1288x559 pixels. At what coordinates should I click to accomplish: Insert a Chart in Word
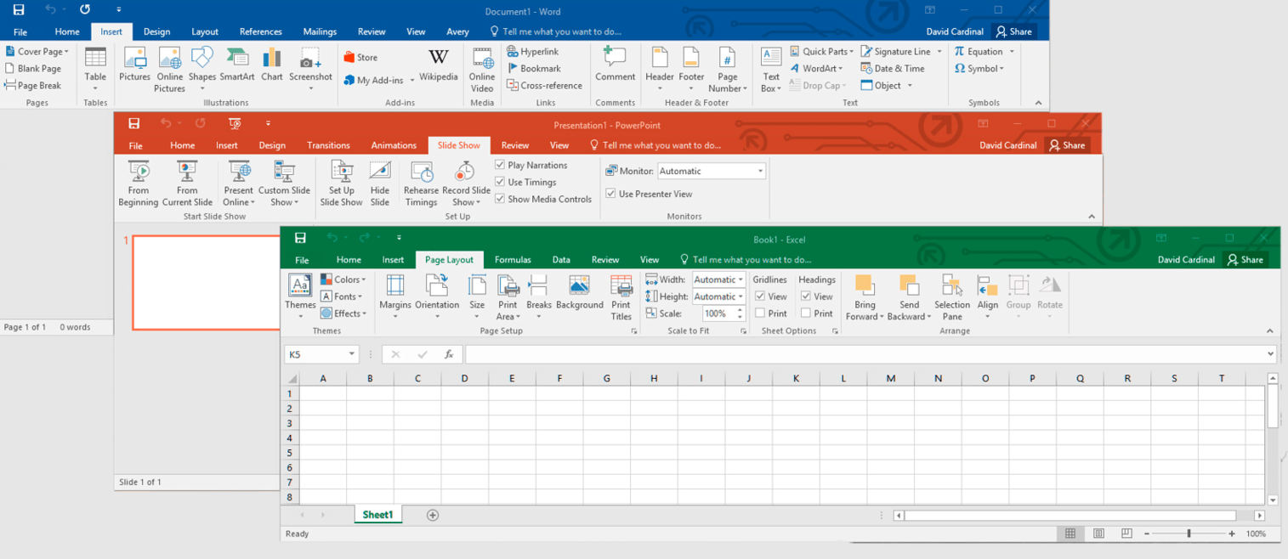272,65
